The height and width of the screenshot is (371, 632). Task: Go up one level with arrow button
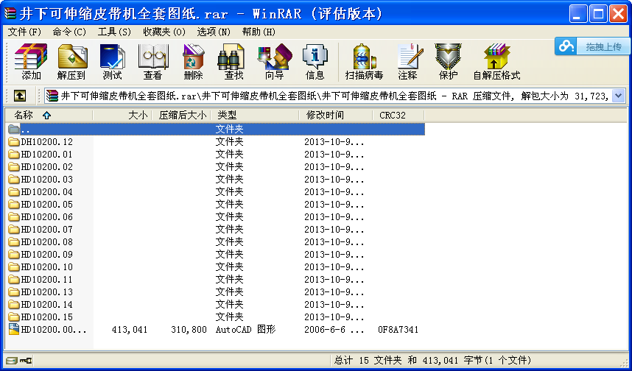coord(20,96)
